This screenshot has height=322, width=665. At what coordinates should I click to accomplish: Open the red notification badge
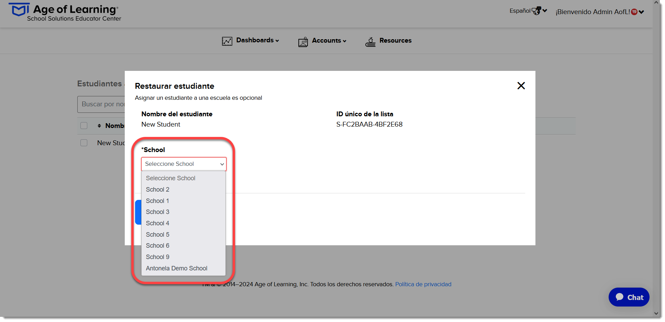click(634, 12)
